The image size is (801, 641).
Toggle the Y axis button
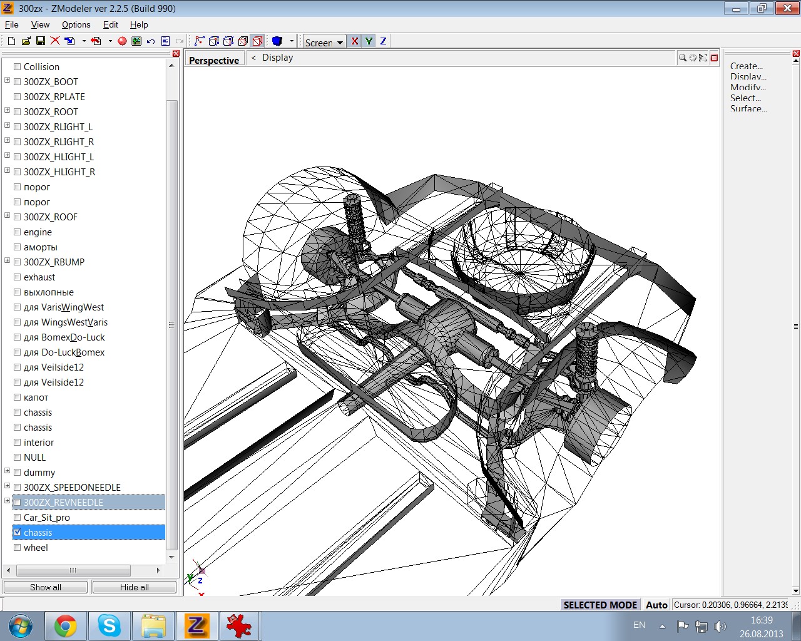tap(369, 41)
